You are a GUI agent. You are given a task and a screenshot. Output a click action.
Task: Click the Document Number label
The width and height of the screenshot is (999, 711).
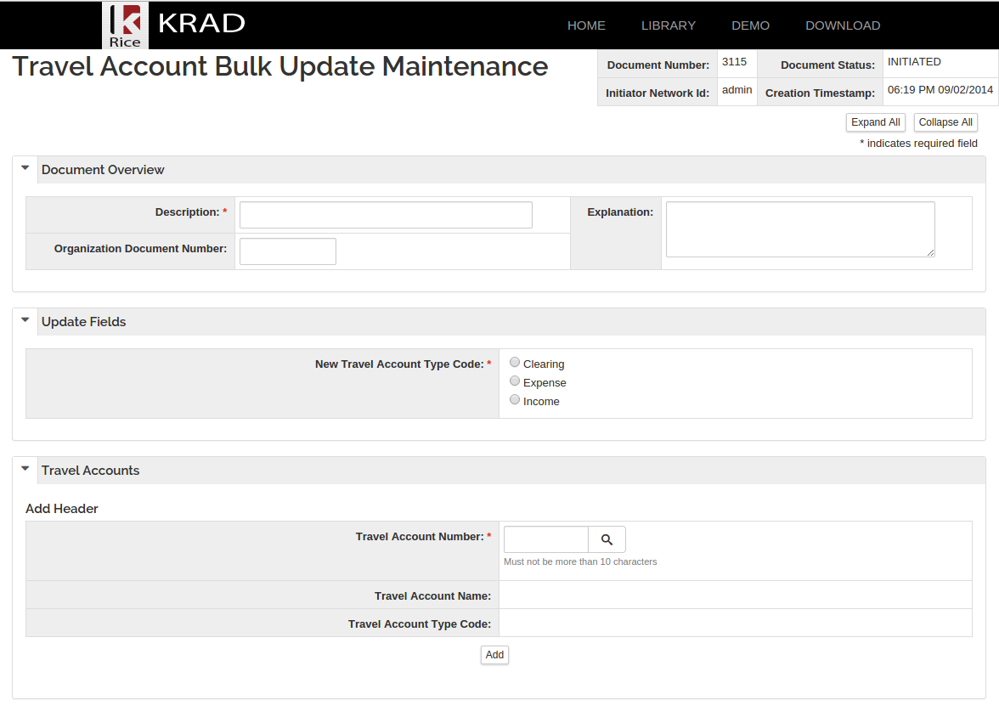click(x=658, y=65)
